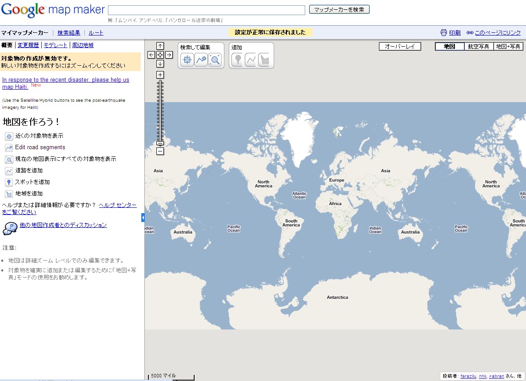Pan the map down with arrow button
The width and height of the screenshot is (526, 381).
[x=160, y=63]
